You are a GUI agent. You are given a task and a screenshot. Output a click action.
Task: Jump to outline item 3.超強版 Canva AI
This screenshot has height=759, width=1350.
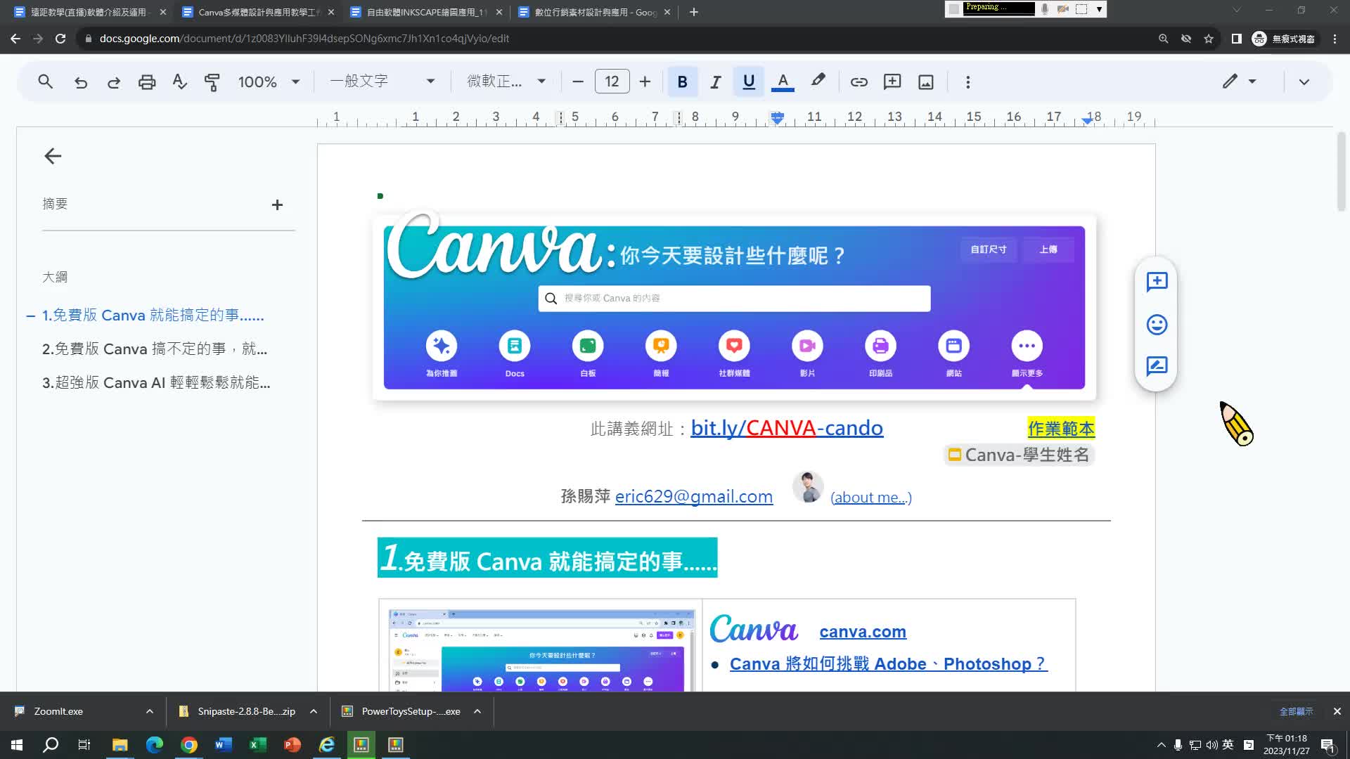[x=156, y=383]
